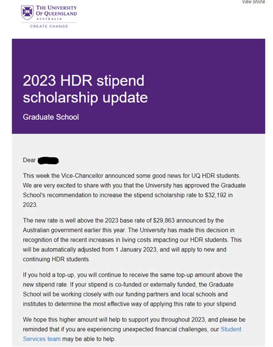Viewport: 273px width, 347px height.
Task: Click the word 'Dear' in greeting
Action: [29, 160]
